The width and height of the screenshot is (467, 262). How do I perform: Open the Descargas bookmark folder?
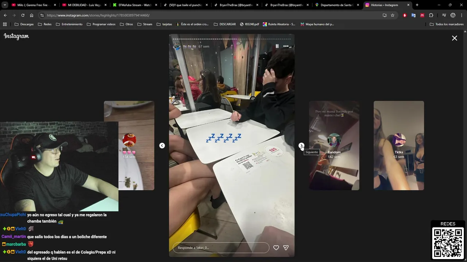24,24
